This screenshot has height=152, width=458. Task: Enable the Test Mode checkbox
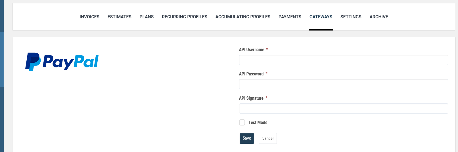(x=242, y=122)
